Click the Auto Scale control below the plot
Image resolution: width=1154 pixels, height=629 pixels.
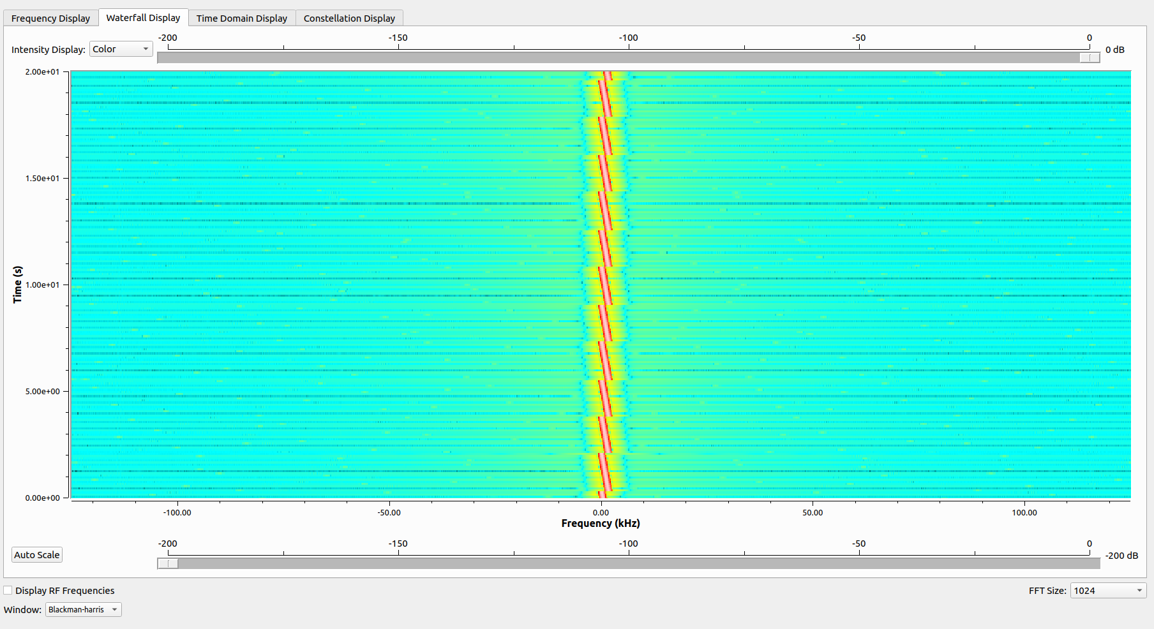[36, 554]
